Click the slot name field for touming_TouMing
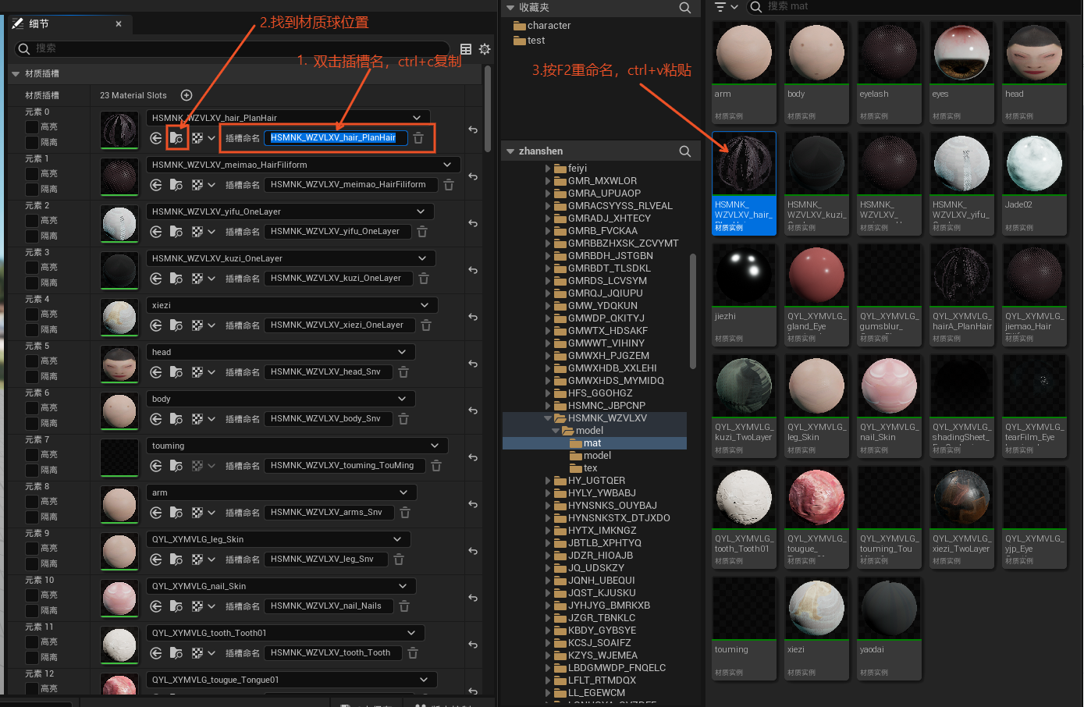The image size is (1084, 707). point(343,466)
